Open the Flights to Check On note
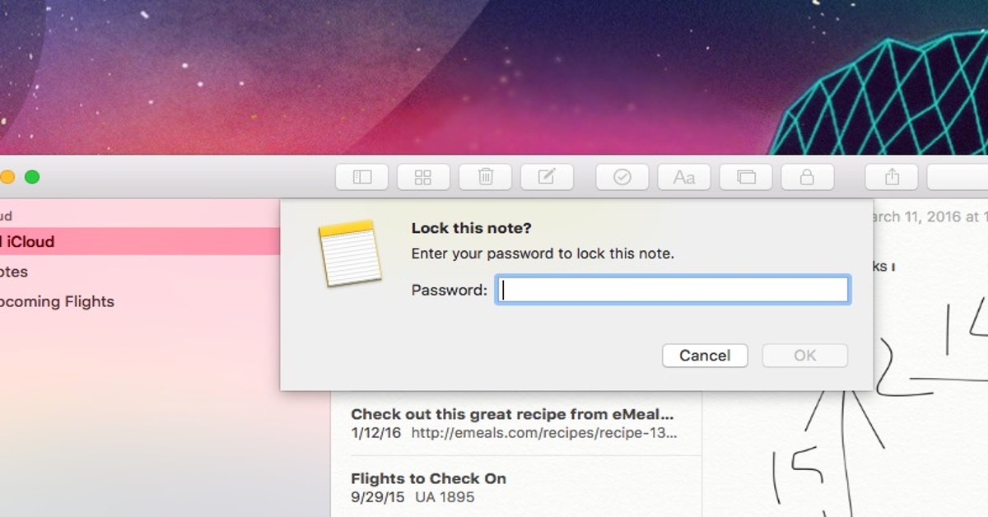This screenshot has width=988, height=517. (x=515, y=487)
